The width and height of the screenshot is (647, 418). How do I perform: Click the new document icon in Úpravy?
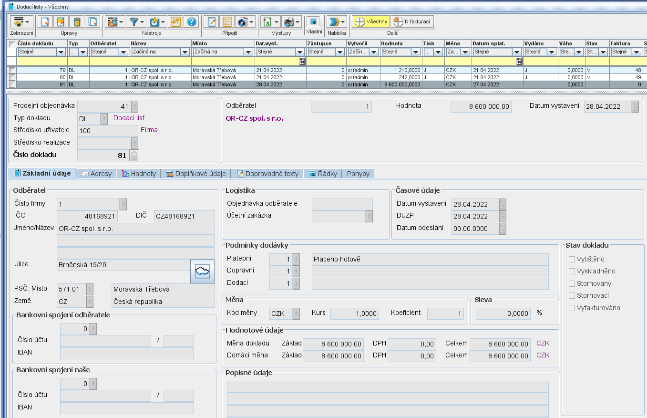[x=44, y=22]
